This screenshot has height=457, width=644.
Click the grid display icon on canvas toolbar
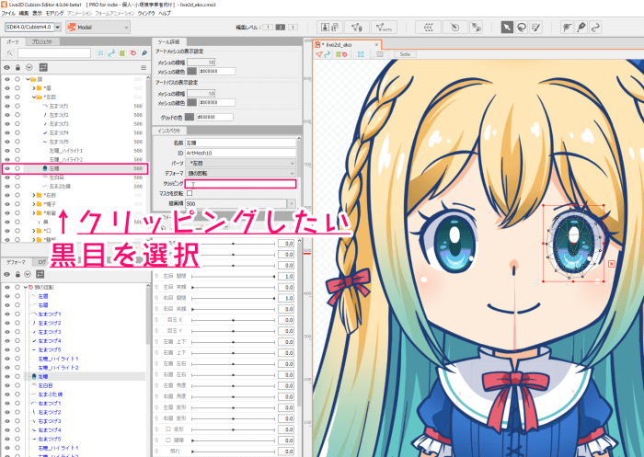coord(380,54)
